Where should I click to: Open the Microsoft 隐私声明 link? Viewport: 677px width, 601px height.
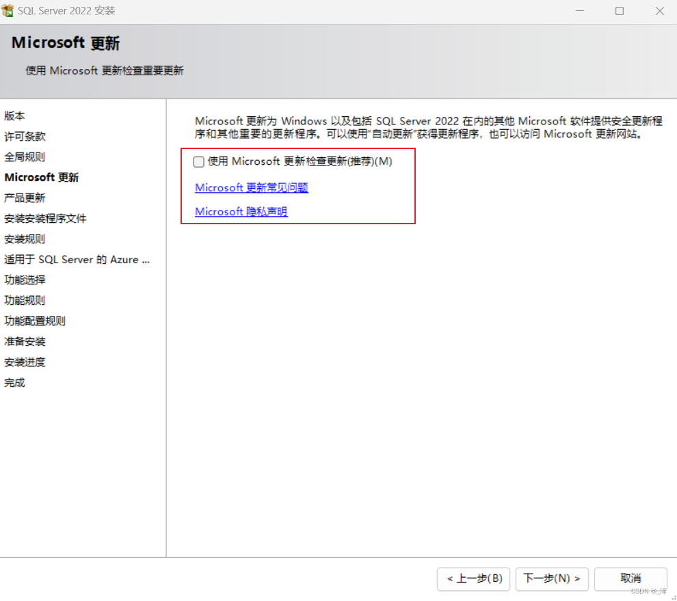coord(241,211)
